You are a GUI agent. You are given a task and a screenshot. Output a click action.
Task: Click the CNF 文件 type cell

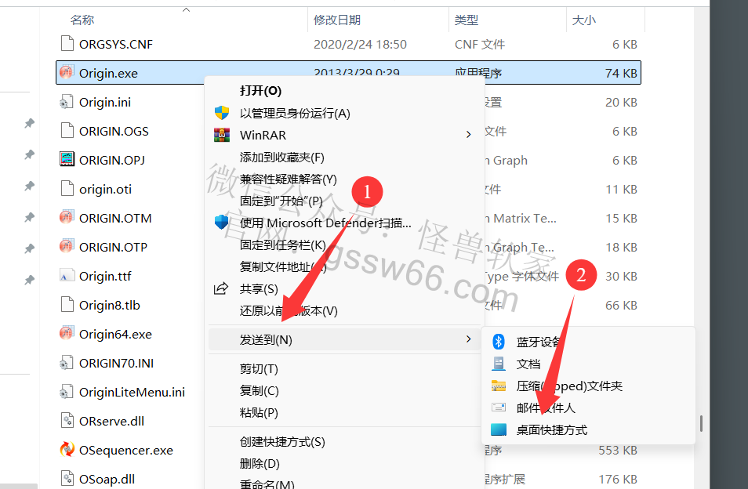click(479, 45)
